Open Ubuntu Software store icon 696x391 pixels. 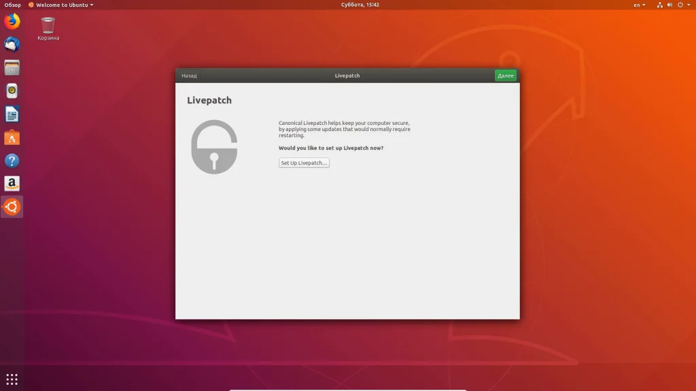coord(12,137)
